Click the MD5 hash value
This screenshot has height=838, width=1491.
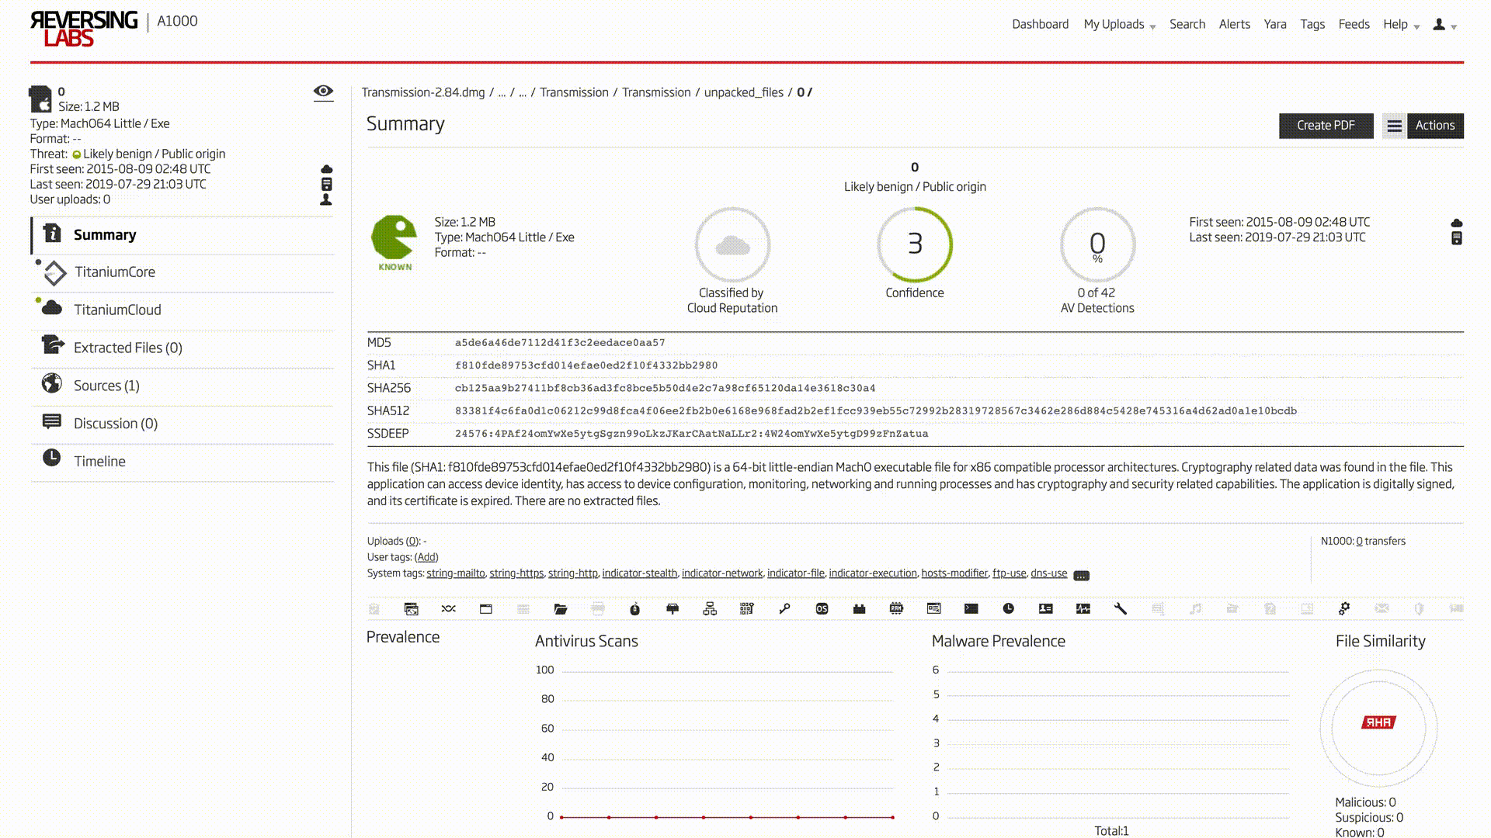[x=560, y=343]
